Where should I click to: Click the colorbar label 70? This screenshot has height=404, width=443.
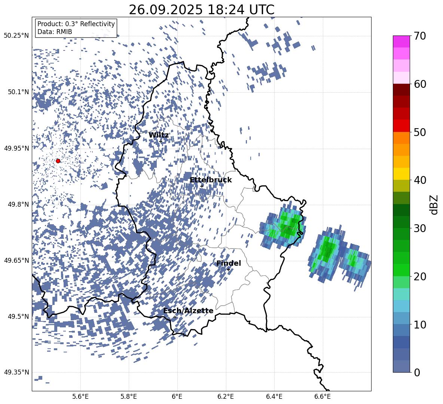pyautogui.click(x=420, y=36)
